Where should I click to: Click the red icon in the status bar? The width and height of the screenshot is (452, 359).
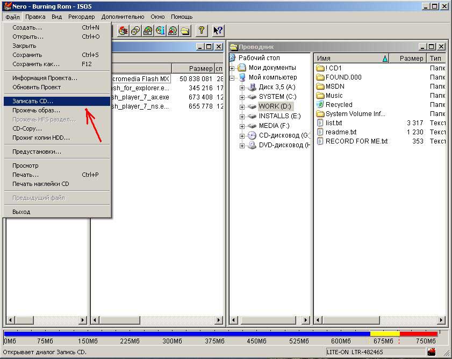(x=432, y=352)
